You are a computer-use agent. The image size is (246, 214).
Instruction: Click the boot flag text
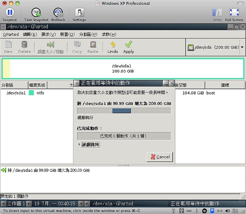tap(211, 93)
